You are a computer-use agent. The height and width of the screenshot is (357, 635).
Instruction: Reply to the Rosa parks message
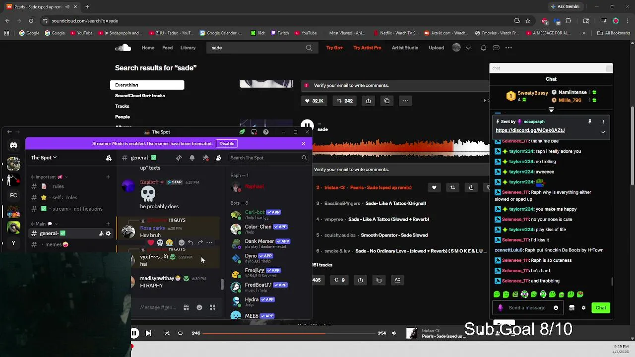coord(190,242)
